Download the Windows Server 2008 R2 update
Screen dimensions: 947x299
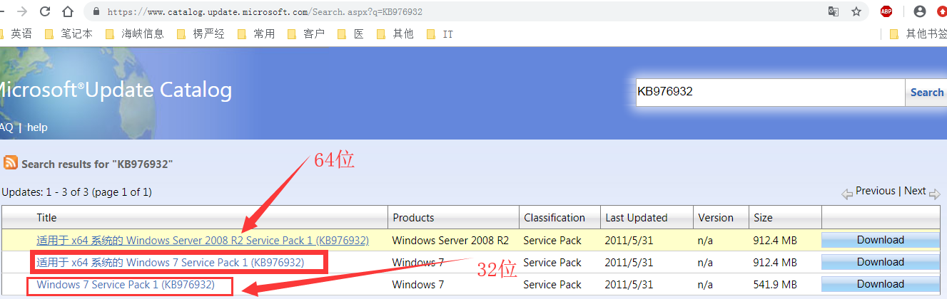pyautogui.click(x=881, y=240)
